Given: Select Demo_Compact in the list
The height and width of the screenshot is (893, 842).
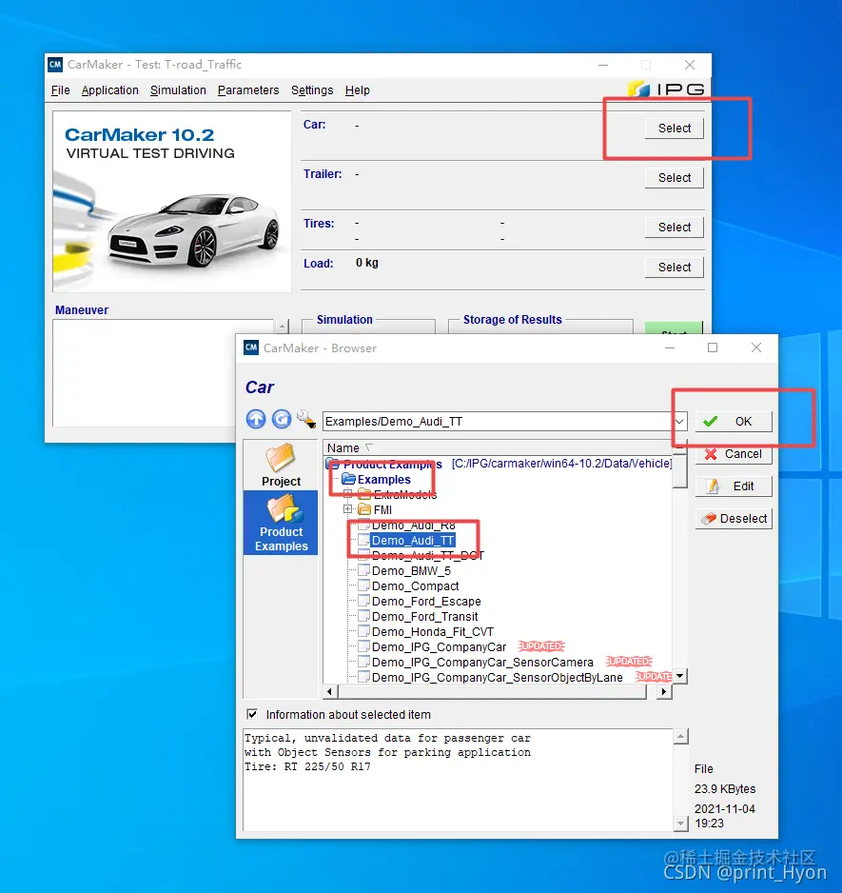Looking at the screenshot, I should tap(415, 586).
